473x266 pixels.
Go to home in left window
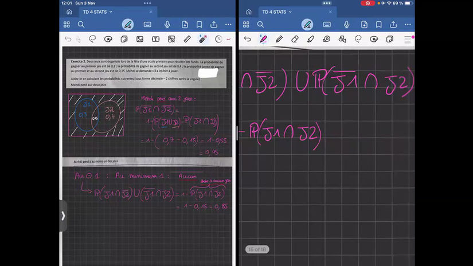(69, 12)
